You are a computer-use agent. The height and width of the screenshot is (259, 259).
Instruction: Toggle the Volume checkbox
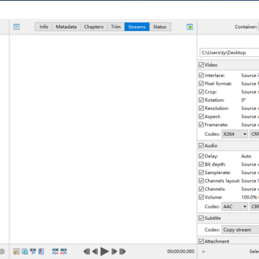[201, 197]
